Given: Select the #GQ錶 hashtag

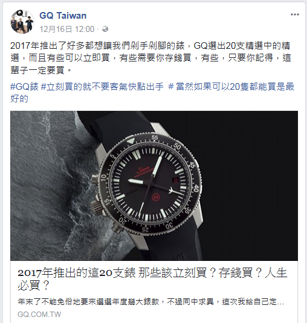Looking at the screenshot, I should [x=24, y=87].
